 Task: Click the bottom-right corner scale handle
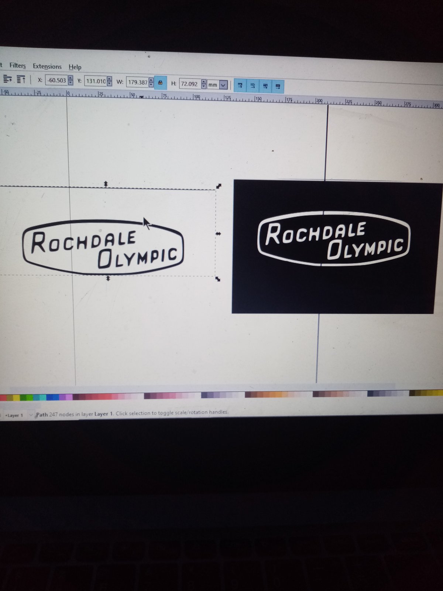tap(218, 279)
